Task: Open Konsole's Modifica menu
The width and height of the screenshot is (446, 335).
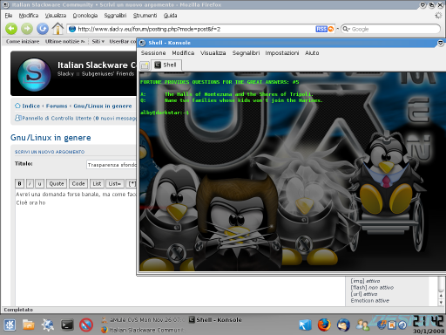Action: pyautogui.click(x=183, y=53)
